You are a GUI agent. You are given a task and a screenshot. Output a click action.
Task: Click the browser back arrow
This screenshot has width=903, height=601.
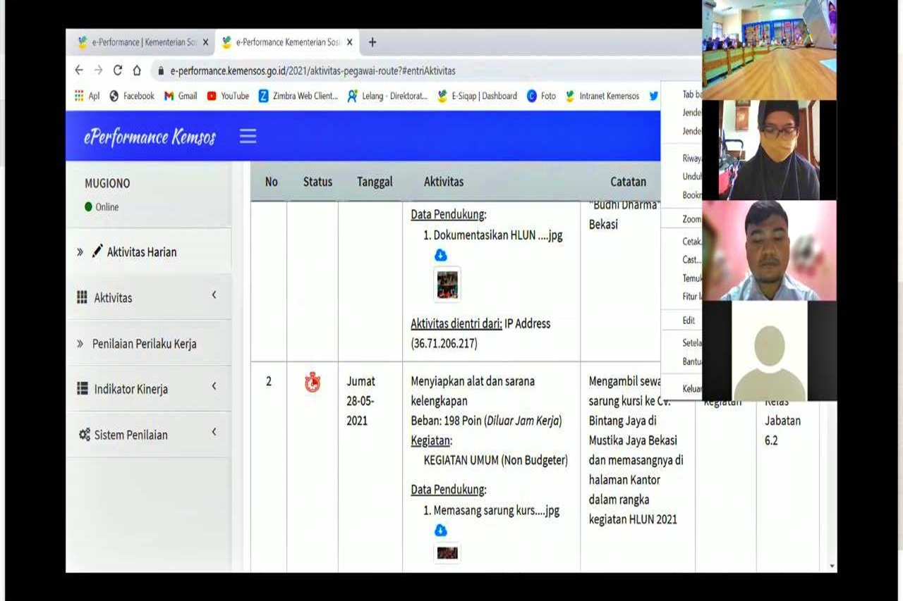click(79, 70)
